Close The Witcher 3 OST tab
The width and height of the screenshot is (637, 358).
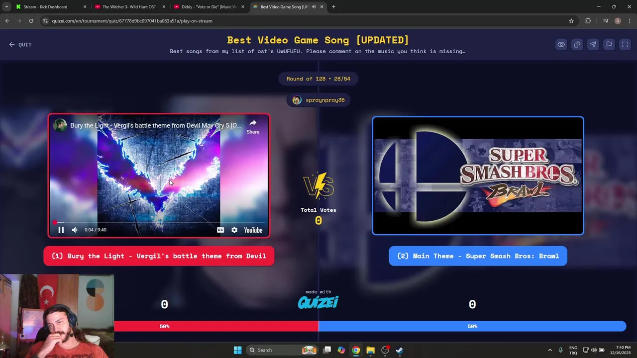point(164,7)
